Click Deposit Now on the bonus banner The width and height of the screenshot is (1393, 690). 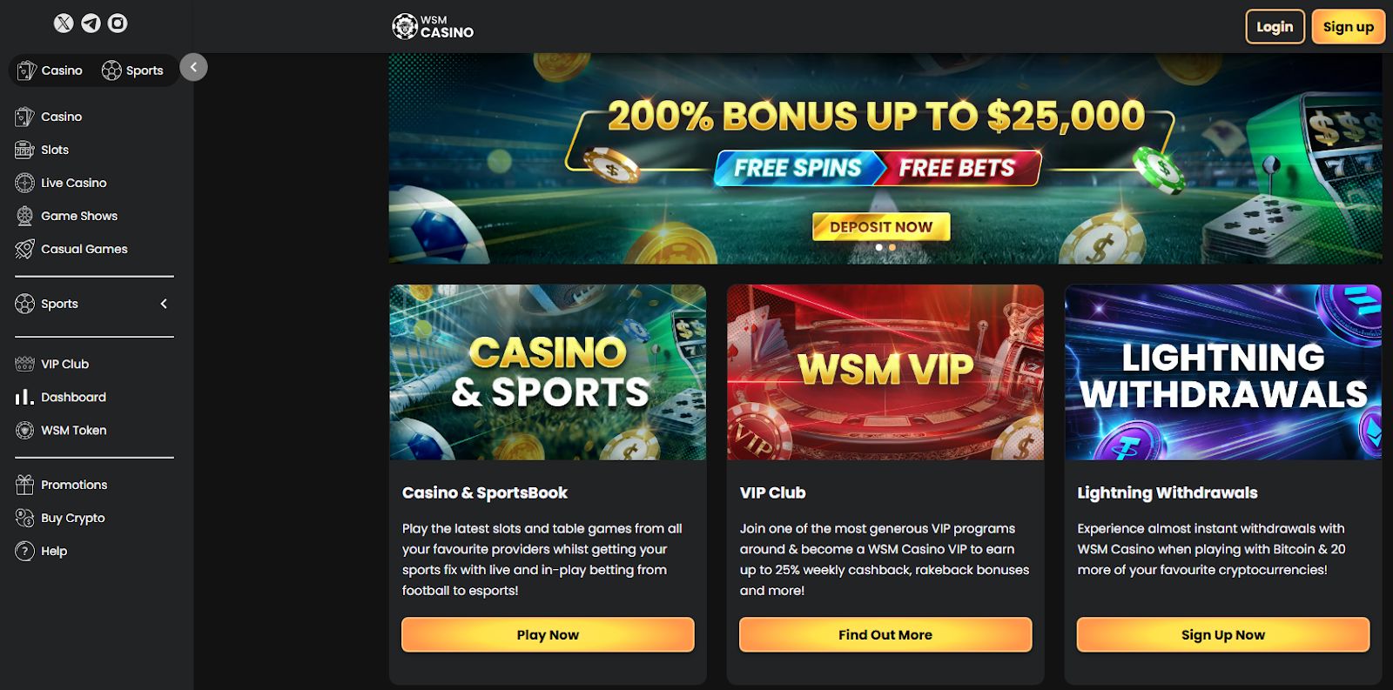pos(881,227)
